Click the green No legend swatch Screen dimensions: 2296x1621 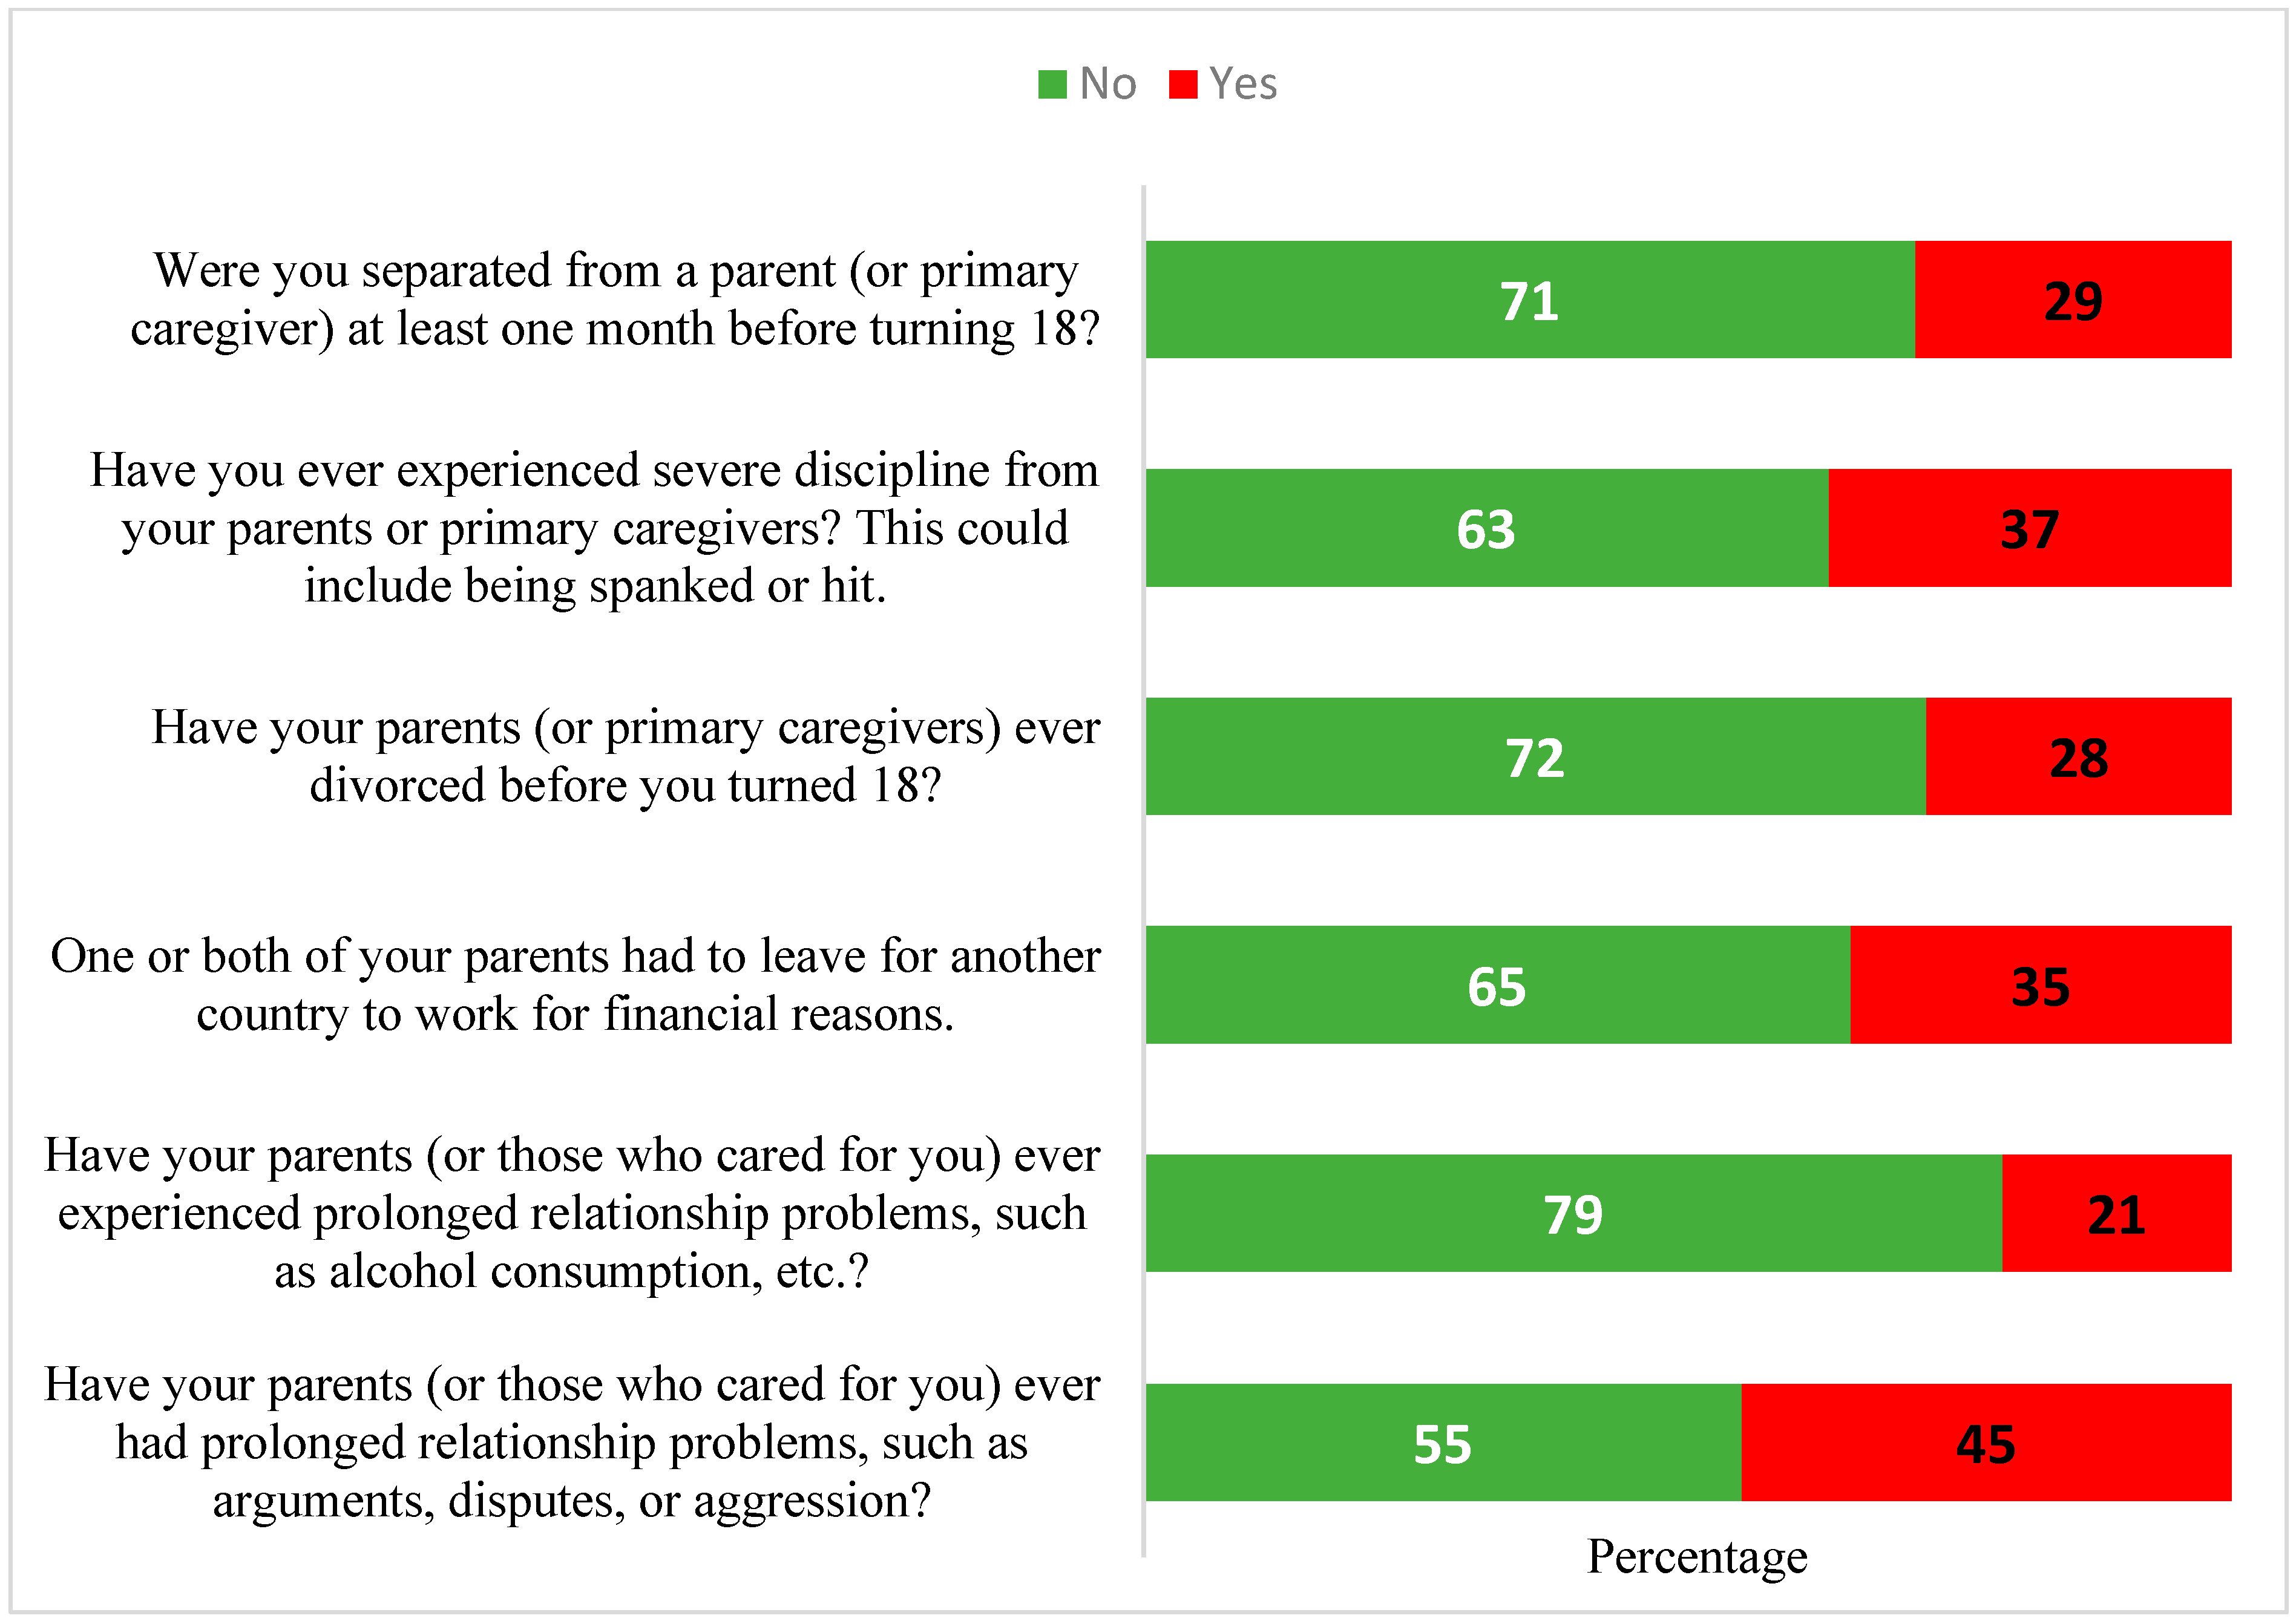click(1052, 85)
